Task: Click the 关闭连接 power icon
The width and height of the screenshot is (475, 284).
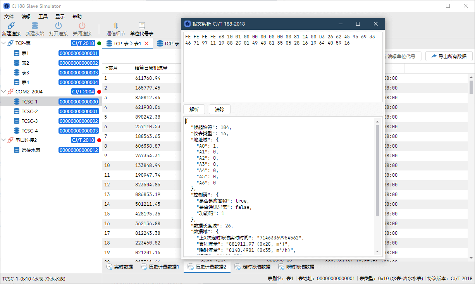Action: point(82,26)
